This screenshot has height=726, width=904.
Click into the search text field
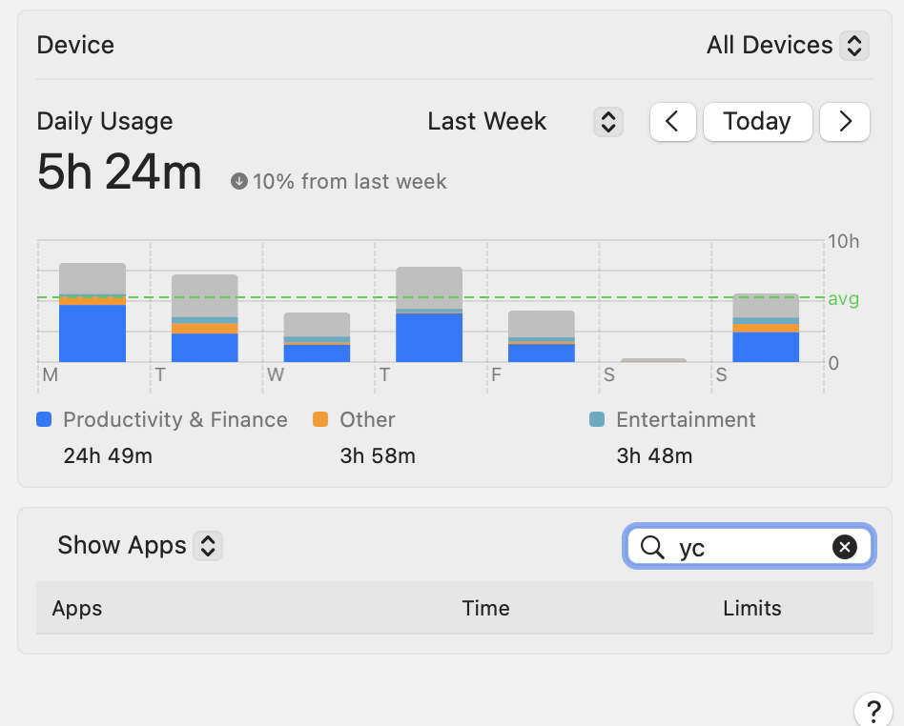(749, 547)
